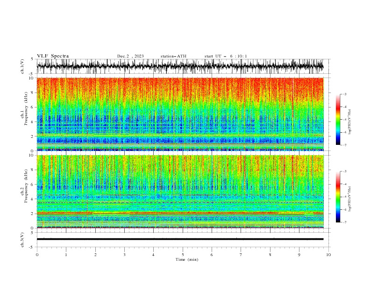The height and width of the screenshot is (286, 370).
Task: Click time axis tick label "0"
Action: coord(37,255)
